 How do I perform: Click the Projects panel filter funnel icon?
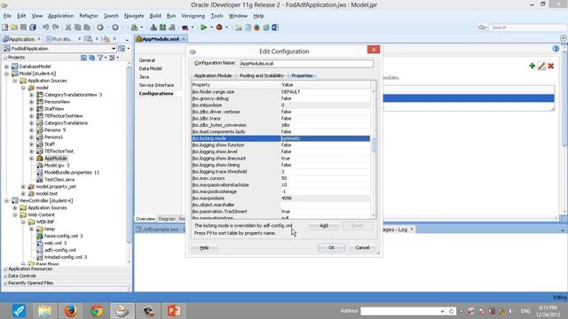100,58
